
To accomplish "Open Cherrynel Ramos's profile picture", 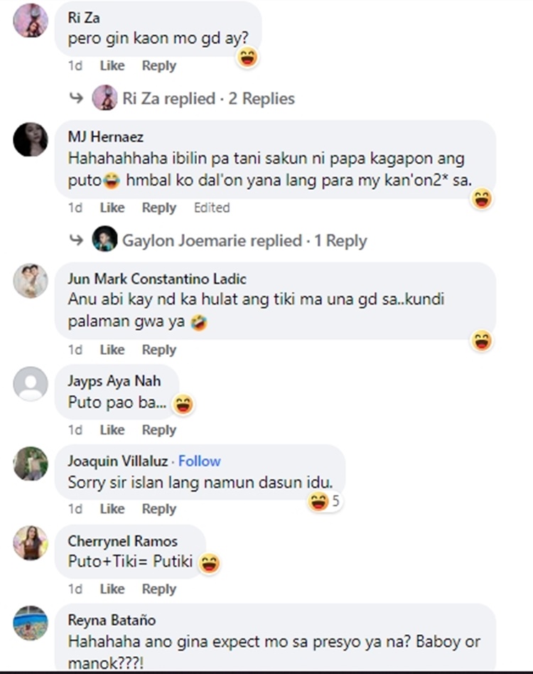I will click(31, 543).
